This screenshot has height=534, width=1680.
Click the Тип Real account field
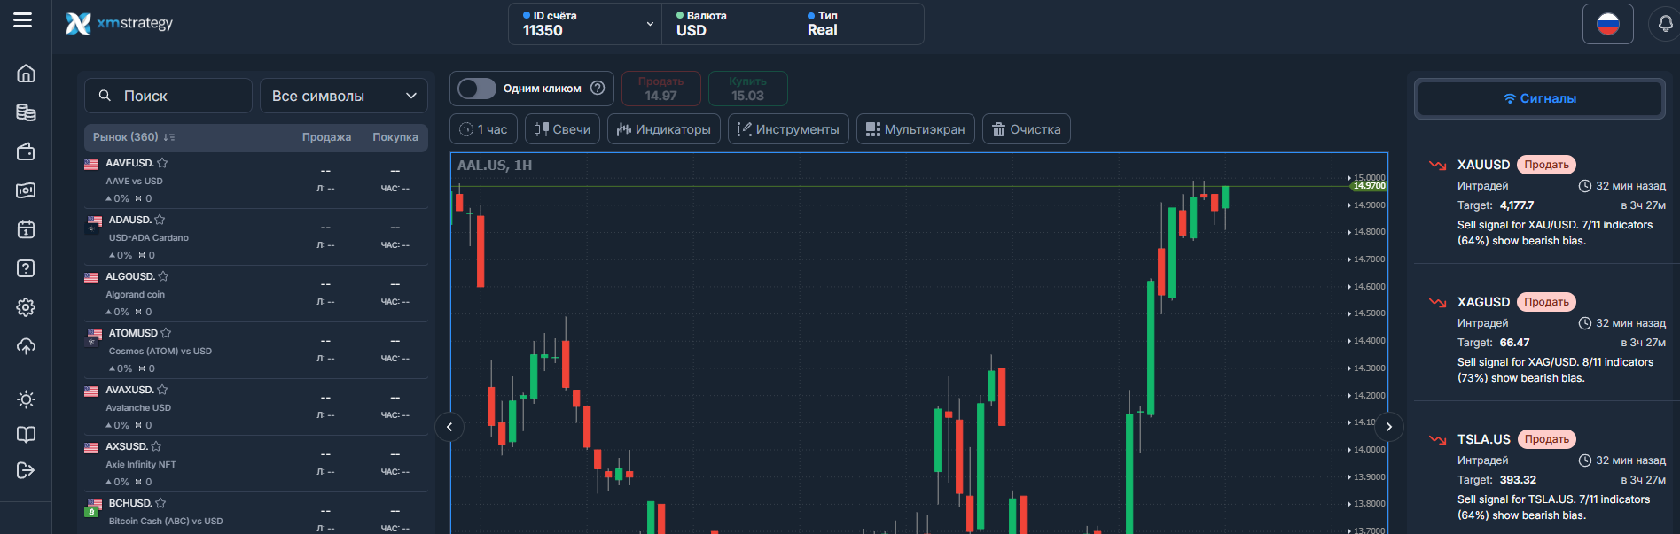pyautogui.click(x=858, y=24)
